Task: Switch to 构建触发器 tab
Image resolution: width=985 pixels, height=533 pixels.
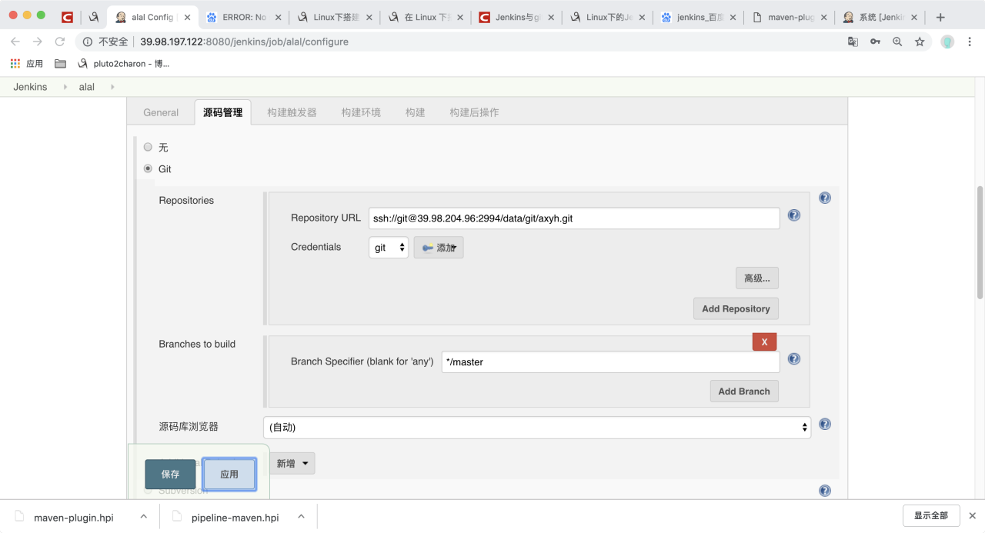Action: click(292, 112)
